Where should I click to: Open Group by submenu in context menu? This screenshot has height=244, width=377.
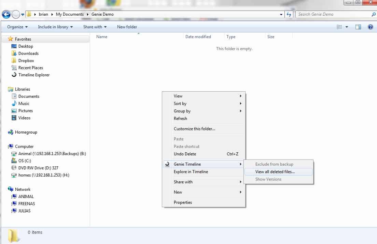click(x=204, y=111)
